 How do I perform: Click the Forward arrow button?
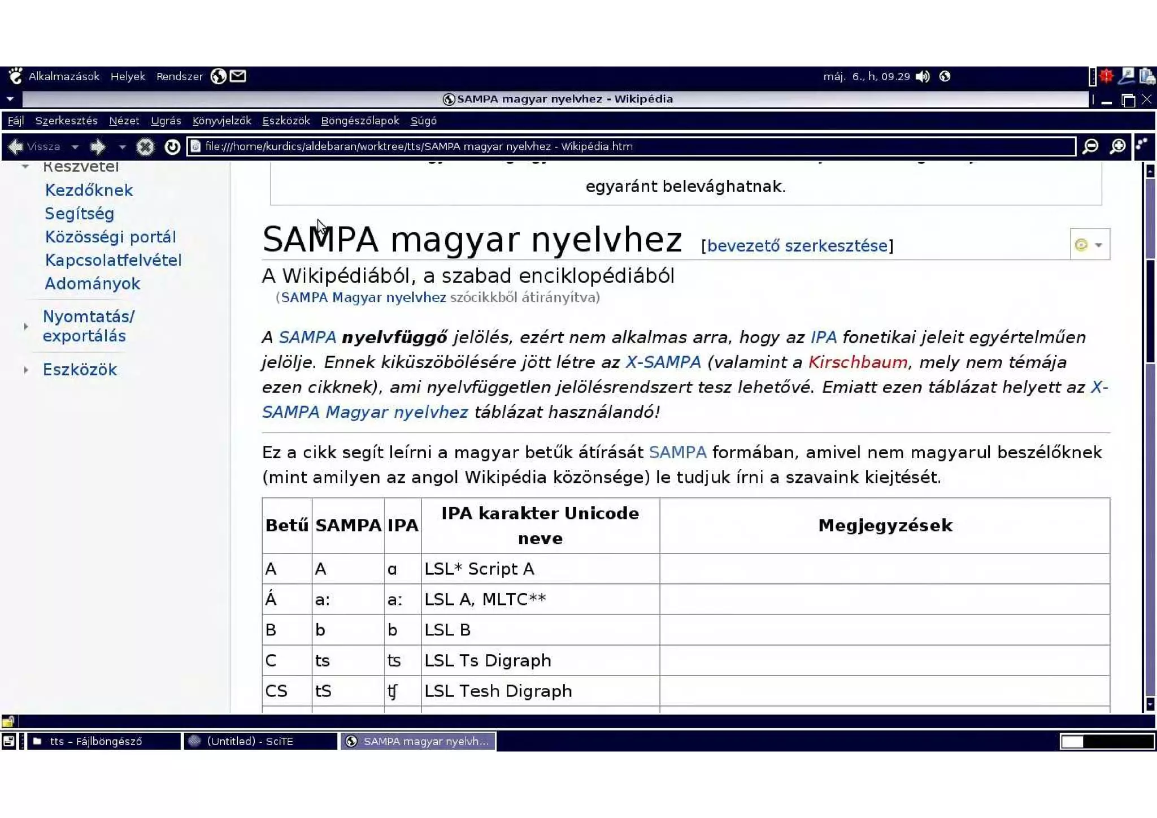click(x=98, y=147)
